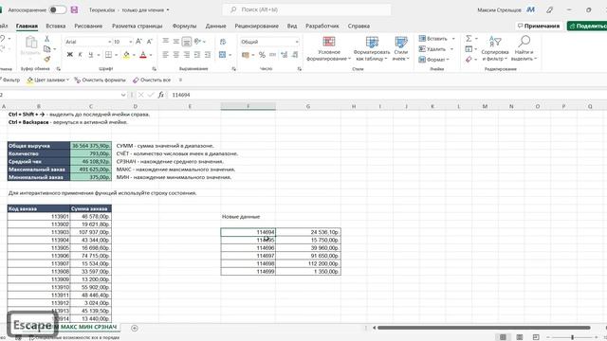Open Найти и выделить menu
The image size is (607, 341).
pyautogui.click(x=524, y=48)
